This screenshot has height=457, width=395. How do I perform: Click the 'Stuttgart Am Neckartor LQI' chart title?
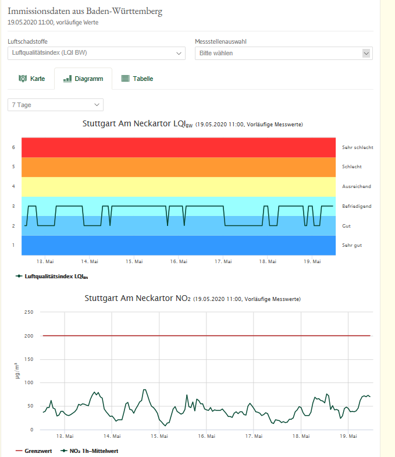(137, 124)
